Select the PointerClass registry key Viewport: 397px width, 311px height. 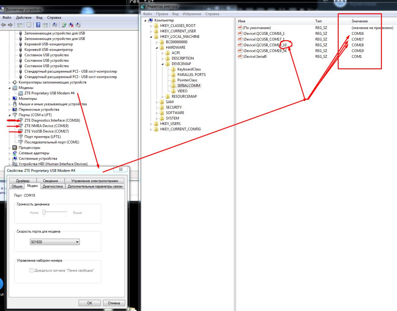[x=187, y=80]
